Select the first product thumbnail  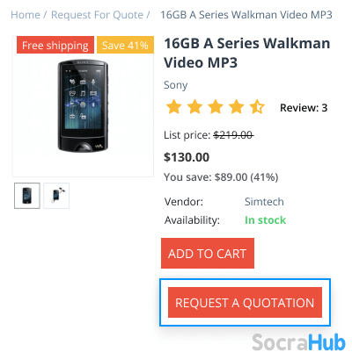pos(27,196)
